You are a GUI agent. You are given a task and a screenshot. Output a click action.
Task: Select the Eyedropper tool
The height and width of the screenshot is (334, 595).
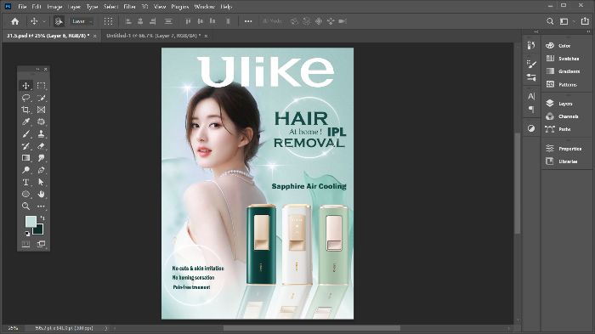point(25,122)
